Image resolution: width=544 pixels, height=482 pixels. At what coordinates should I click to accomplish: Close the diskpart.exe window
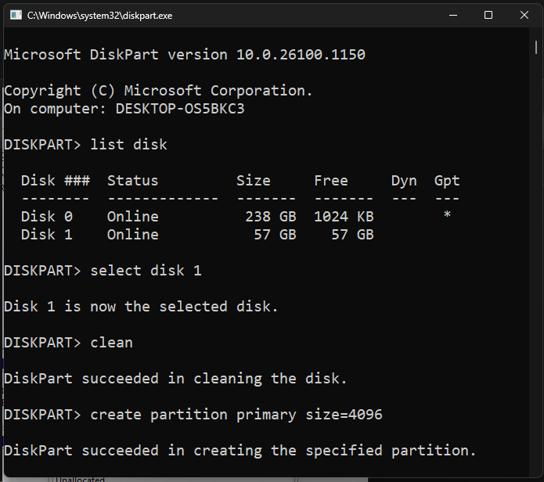524,15
